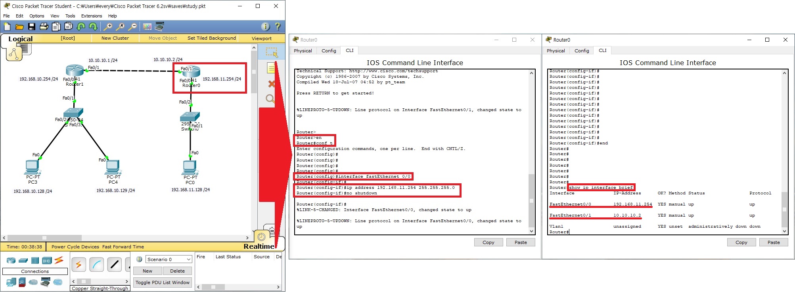Reset zoom with the R magnifier icon
The width and height of the screenshot is (795, 292).
120,27
